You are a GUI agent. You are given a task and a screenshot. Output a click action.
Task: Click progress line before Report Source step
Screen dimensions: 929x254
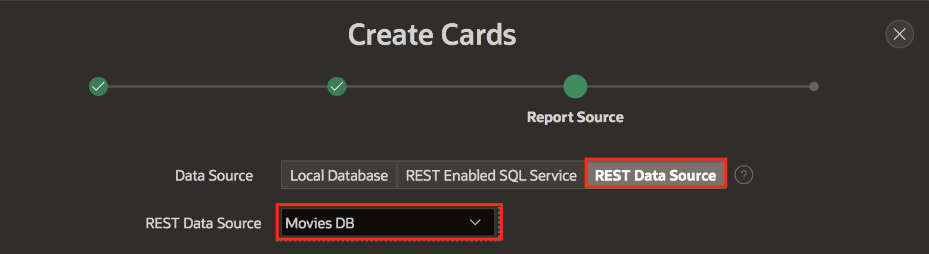click(454, 86)
